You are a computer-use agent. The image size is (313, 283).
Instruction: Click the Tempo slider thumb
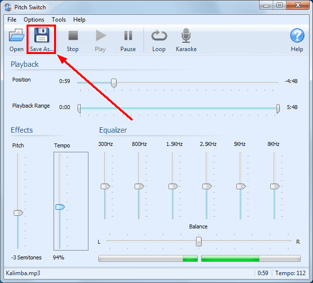tap(60, 207)
